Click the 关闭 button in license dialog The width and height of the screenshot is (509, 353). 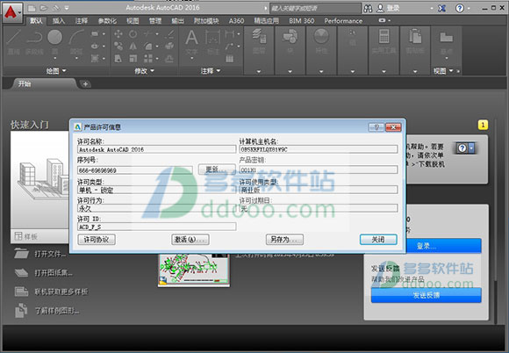point(378,240)
